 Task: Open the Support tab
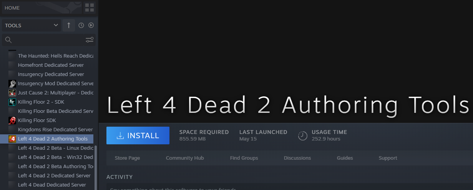click(x=388, y=158)
